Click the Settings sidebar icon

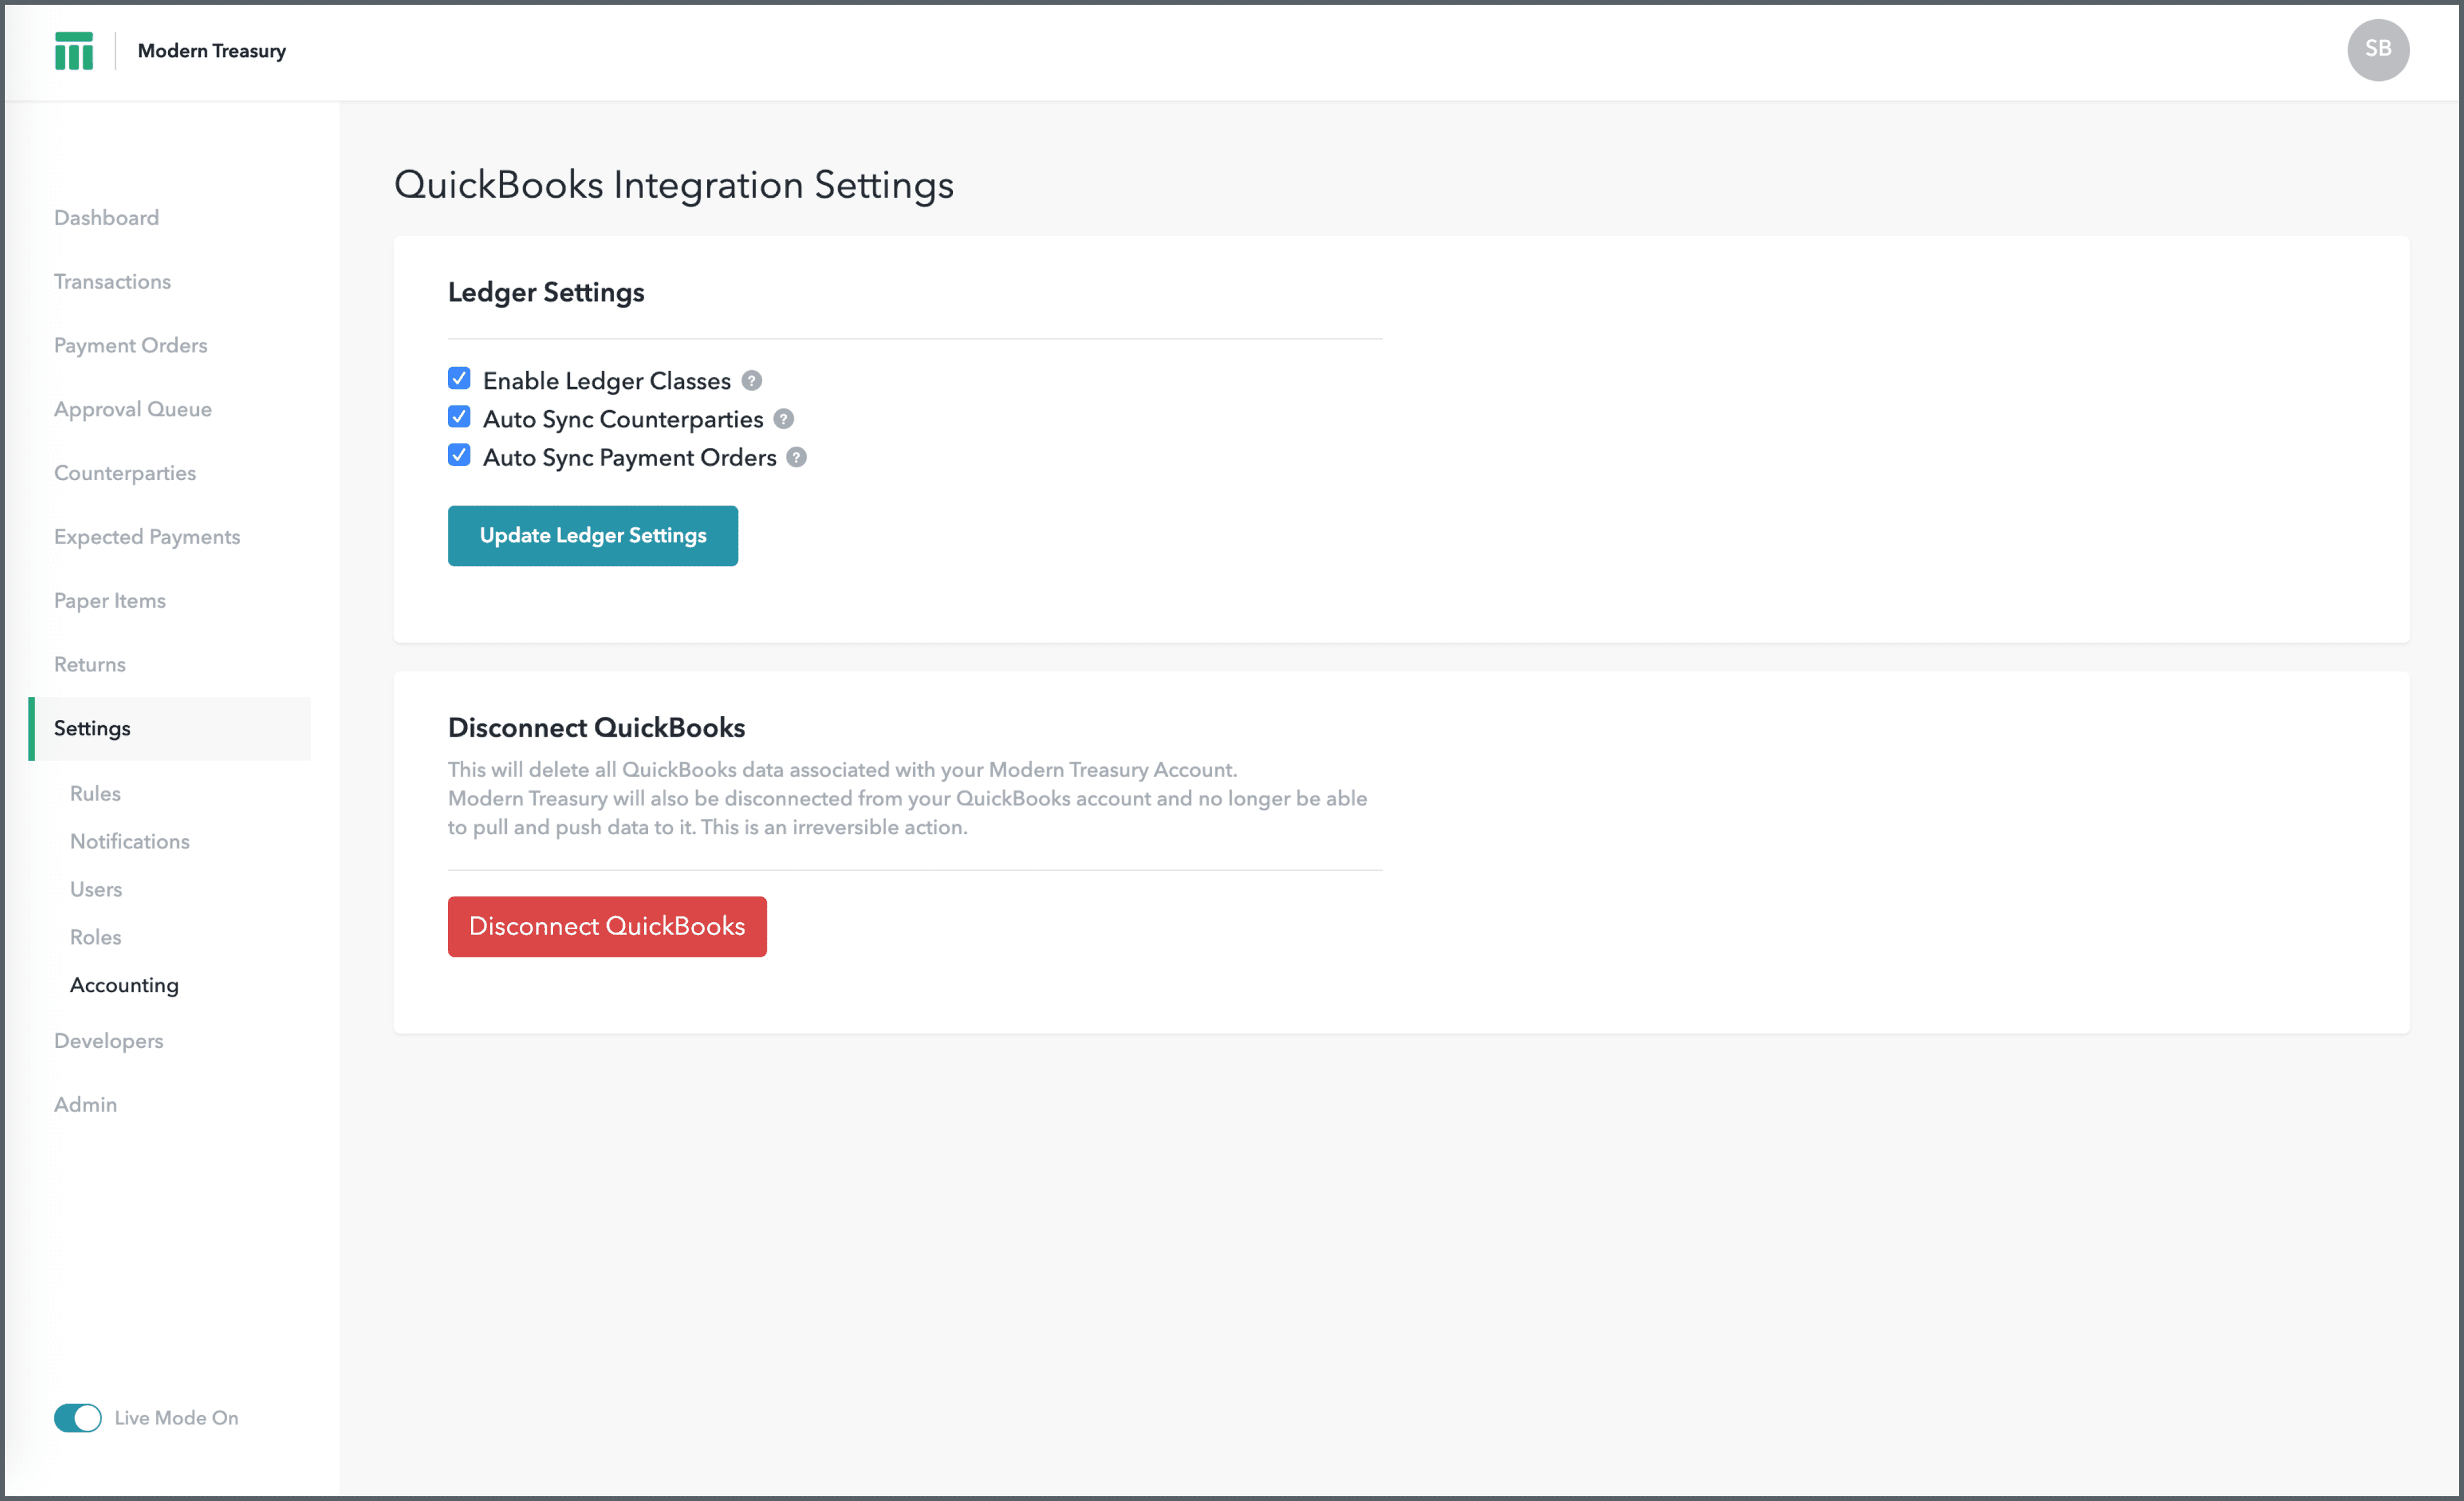coord(92,726)
